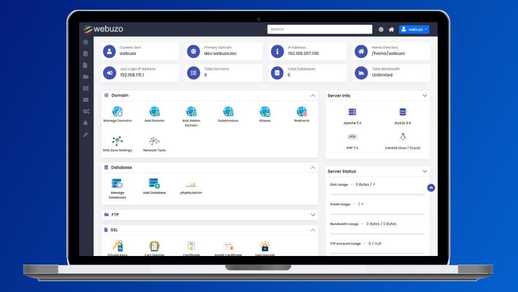Click the file icon in left sidebar

(x=85, y=65)
